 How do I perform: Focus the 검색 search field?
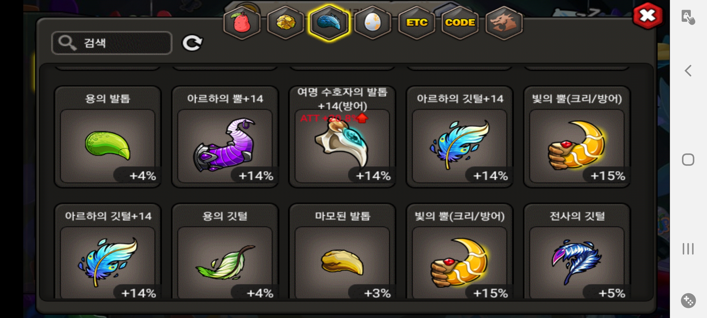click(112, 43)
